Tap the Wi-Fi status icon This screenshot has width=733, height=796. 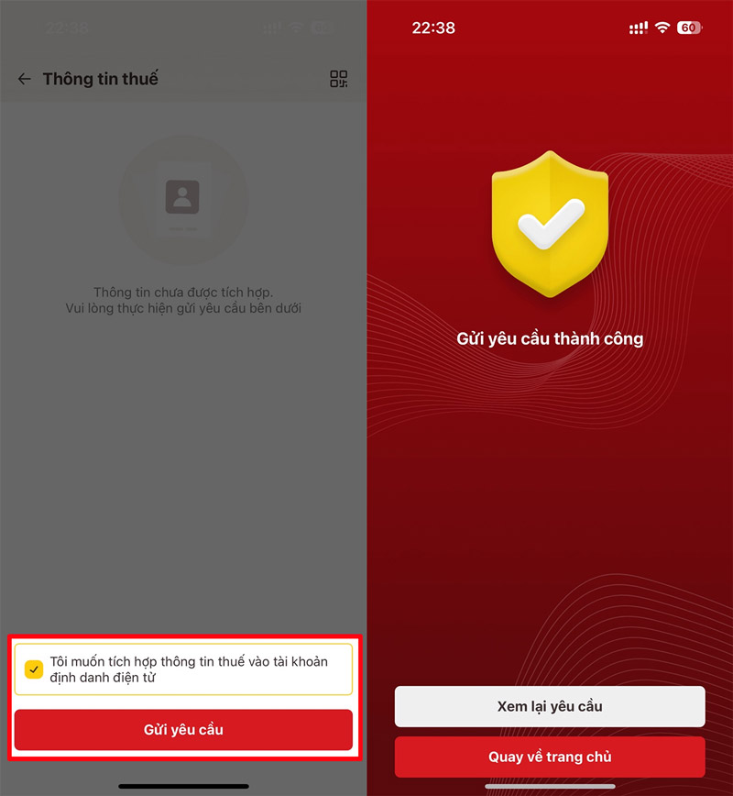[x=662, y=28]
